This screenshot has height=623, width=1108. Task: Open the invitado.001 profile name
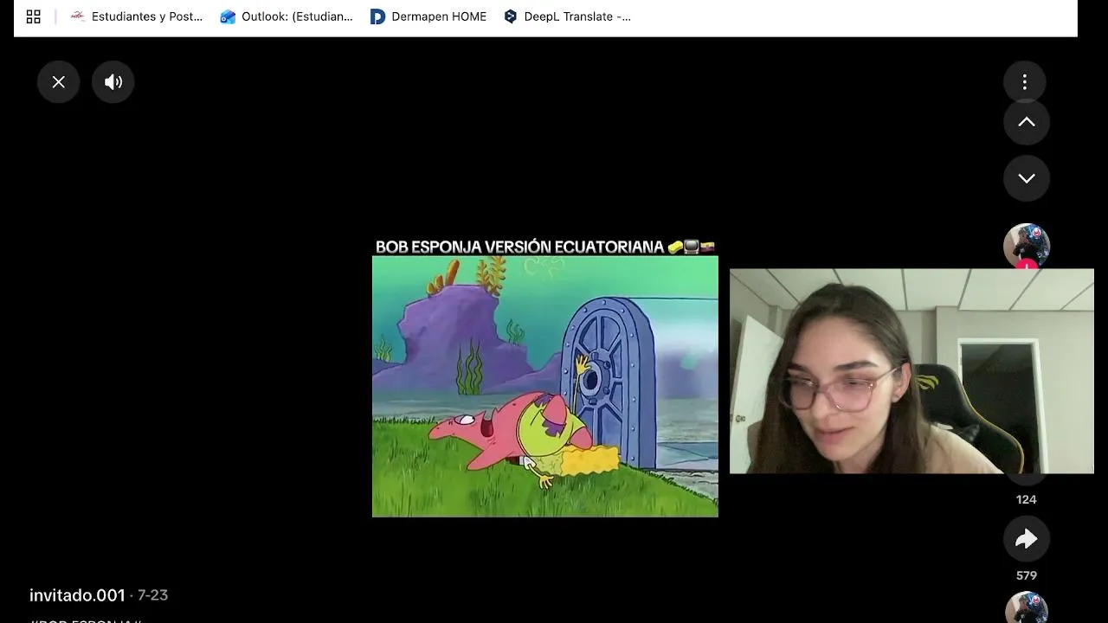coord(77,595)
